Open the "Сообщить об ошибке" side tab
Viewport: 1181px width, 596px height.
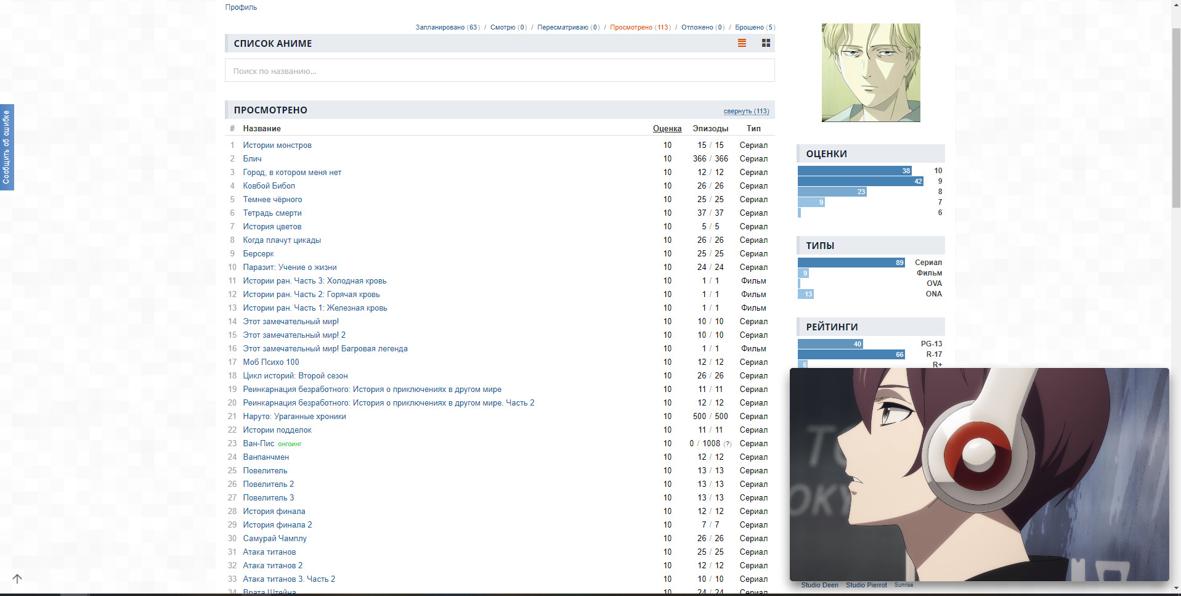(x=7, y=147)
